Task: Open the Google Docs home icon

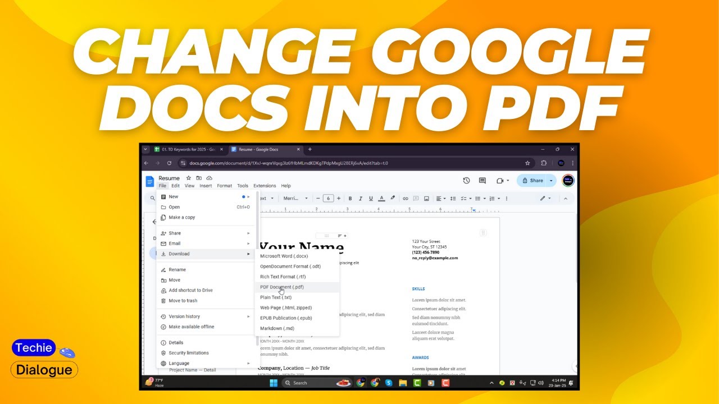Action: [150, 181]
